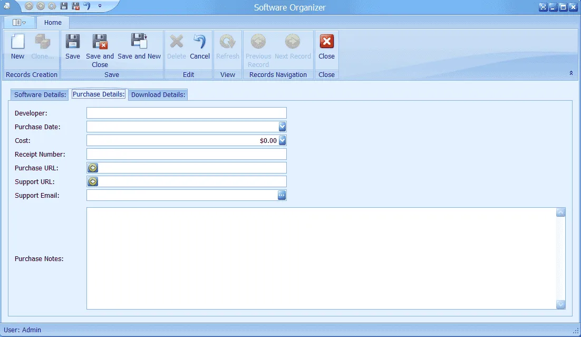Open the Purchase URL link icon
The image size is (581, 337).
[93, 168]
